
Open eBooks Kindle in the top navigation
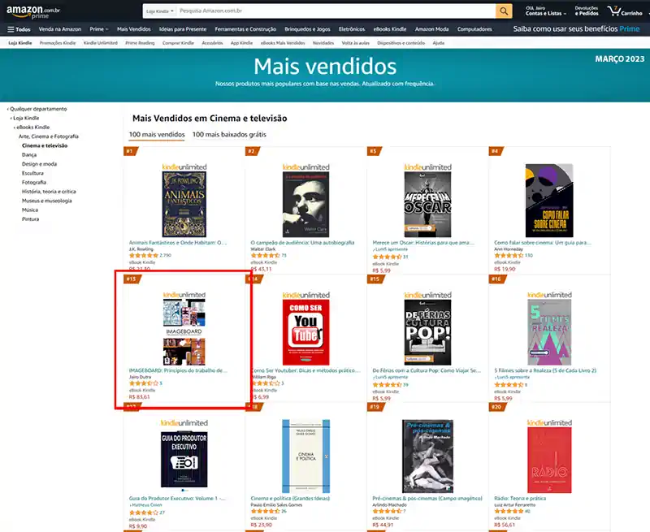[x=389, y=29]
